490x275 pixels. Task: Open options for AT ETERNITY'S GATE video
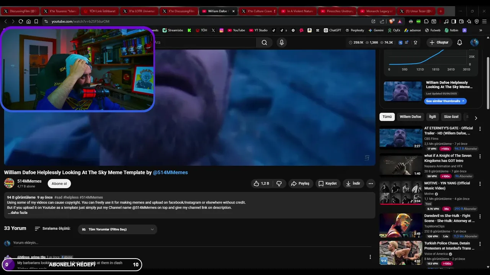point(480,129)
